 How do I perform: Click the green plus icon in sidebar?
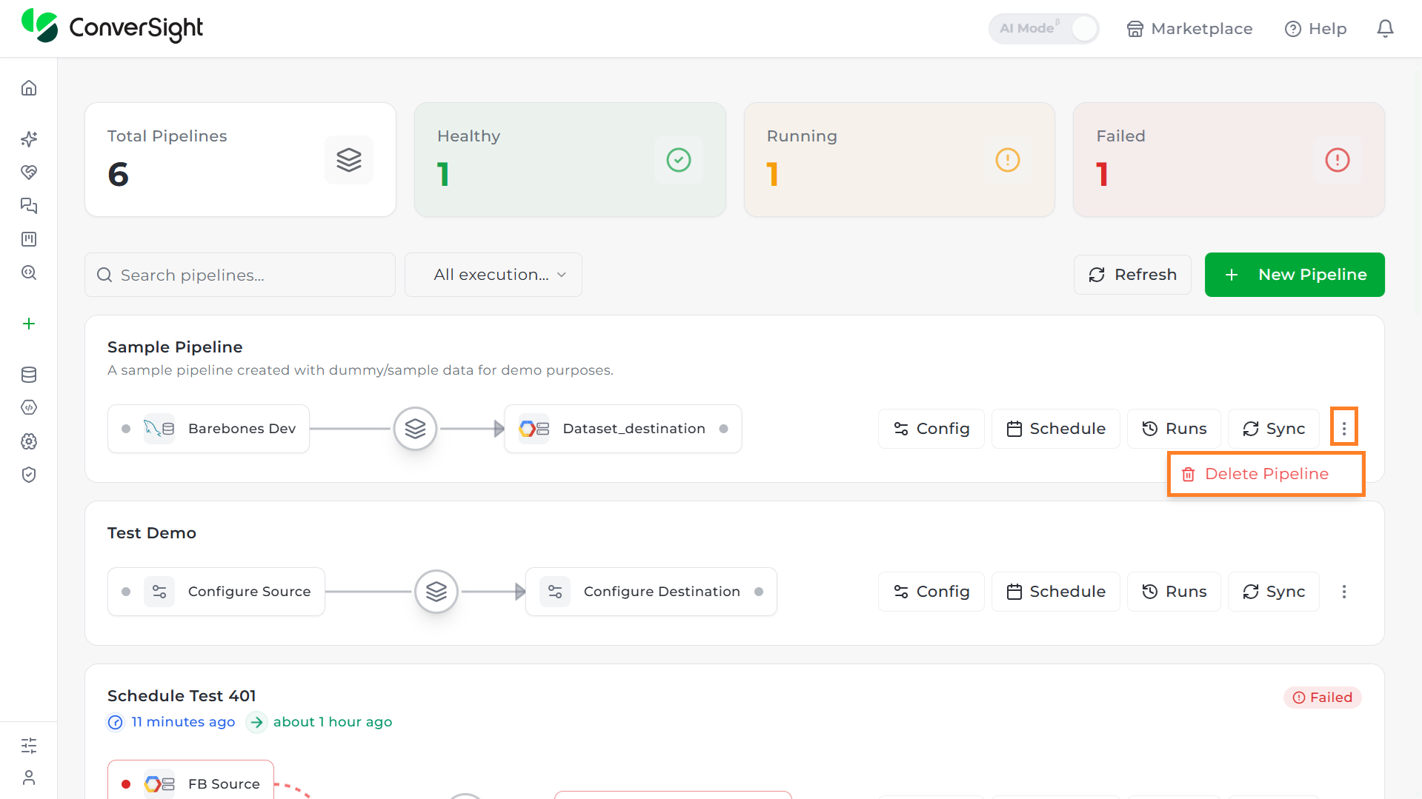point(29,324)
